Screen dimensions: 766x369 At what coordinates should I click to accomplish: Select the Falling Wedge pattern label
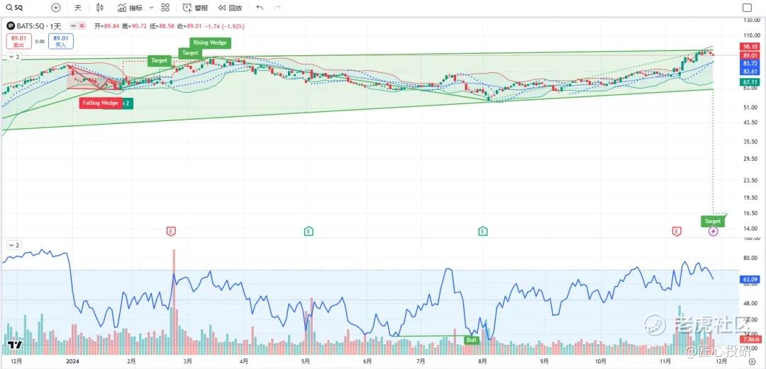pos(100,103)
